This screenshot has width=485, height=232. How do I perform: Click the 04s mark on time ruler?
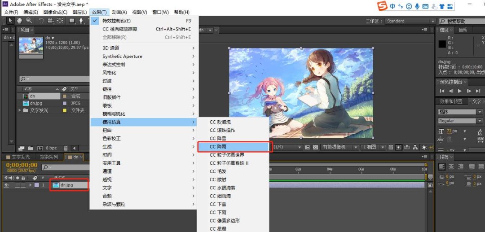point(330,169)
